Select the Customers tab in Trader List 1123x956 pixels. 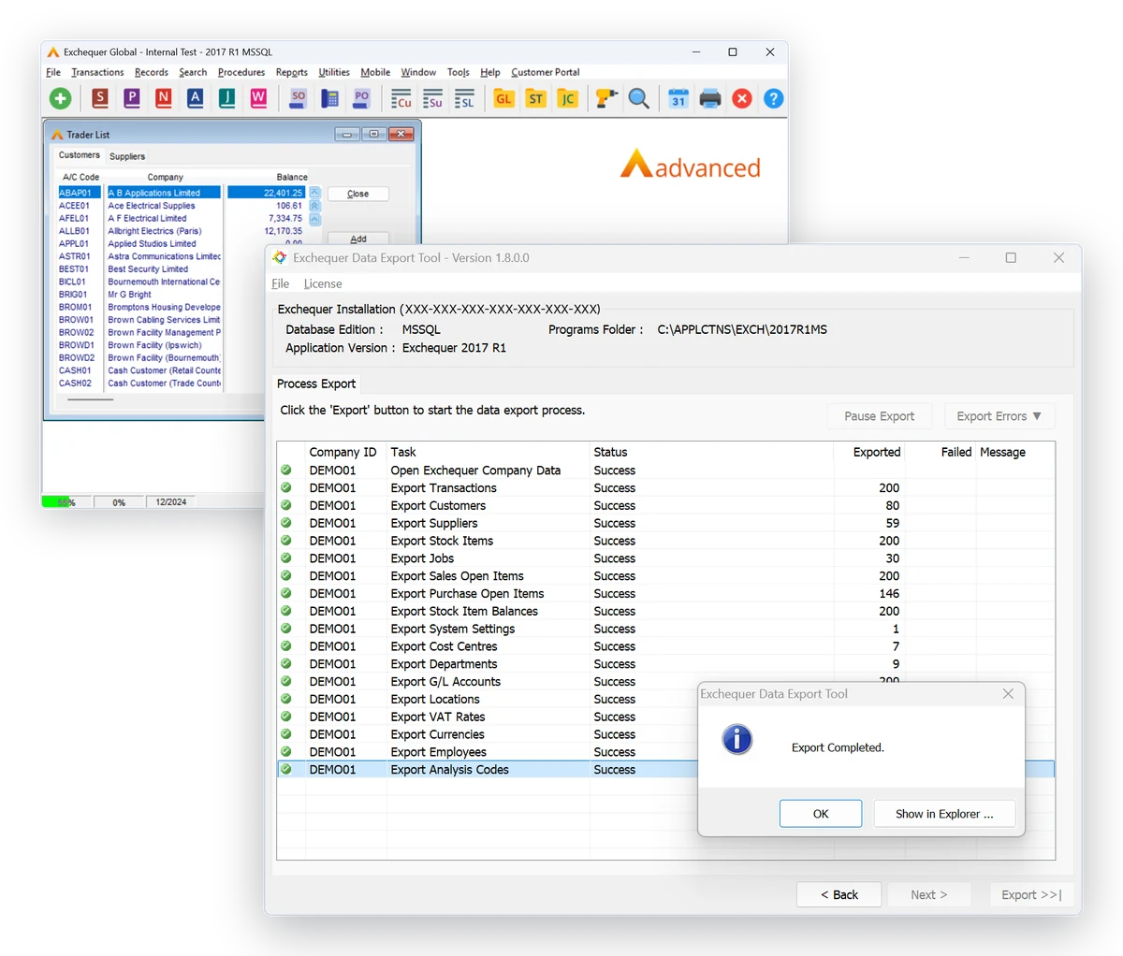point(79,155)
